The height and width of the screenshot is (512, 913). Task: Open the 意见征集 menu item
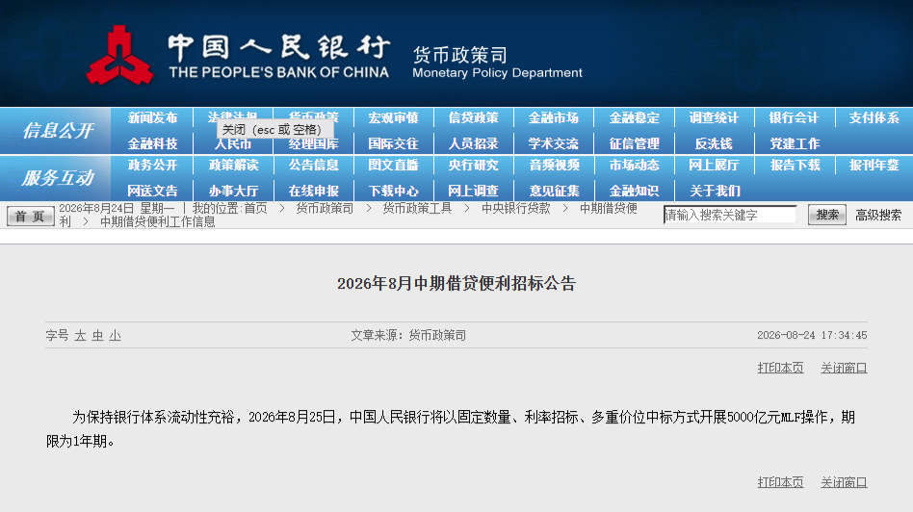point(554,191)
